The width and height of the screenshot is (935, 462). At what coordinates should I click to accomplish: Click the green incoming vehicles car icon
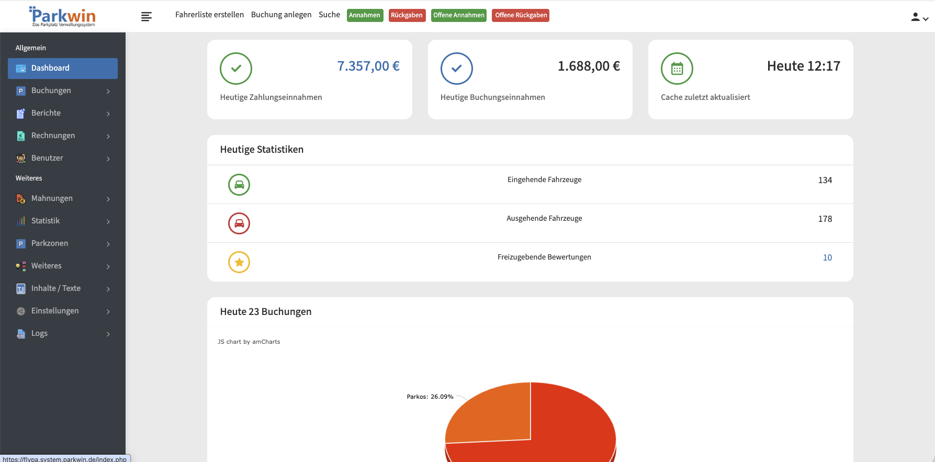239,185
